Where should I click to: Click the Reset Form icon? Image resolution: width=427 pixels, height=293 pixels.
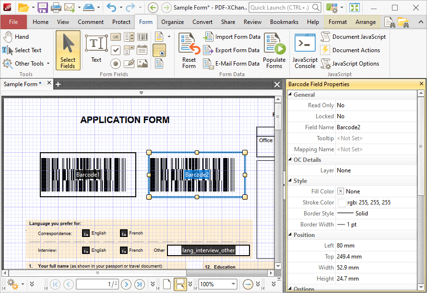[x=189, y=51]
